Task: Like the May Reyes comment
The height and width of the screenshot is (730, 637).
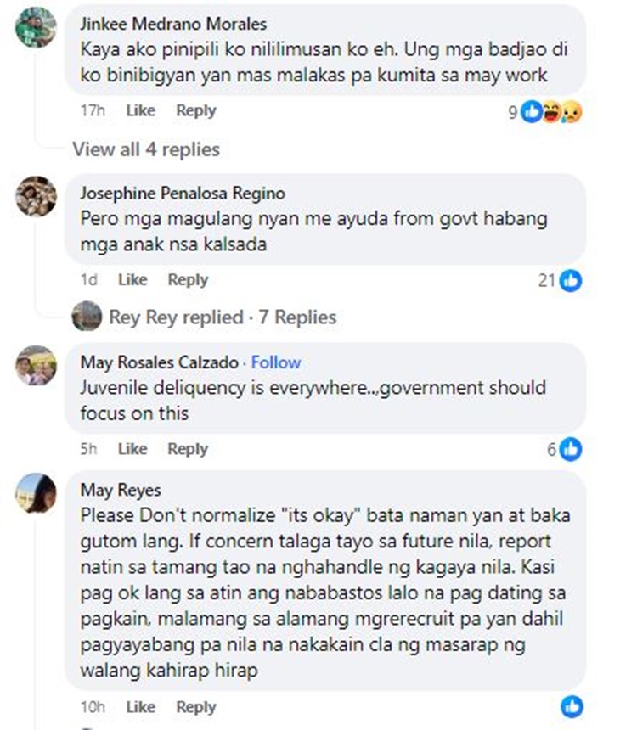Action: click(140, 707)
